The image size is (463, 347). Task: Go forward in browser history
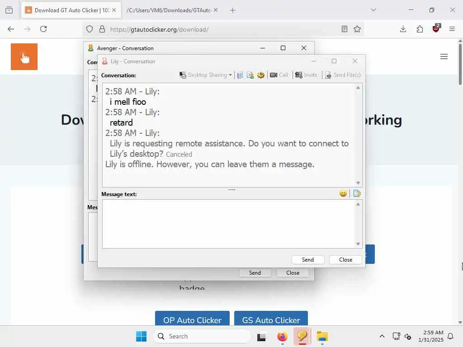click(27, 29)
